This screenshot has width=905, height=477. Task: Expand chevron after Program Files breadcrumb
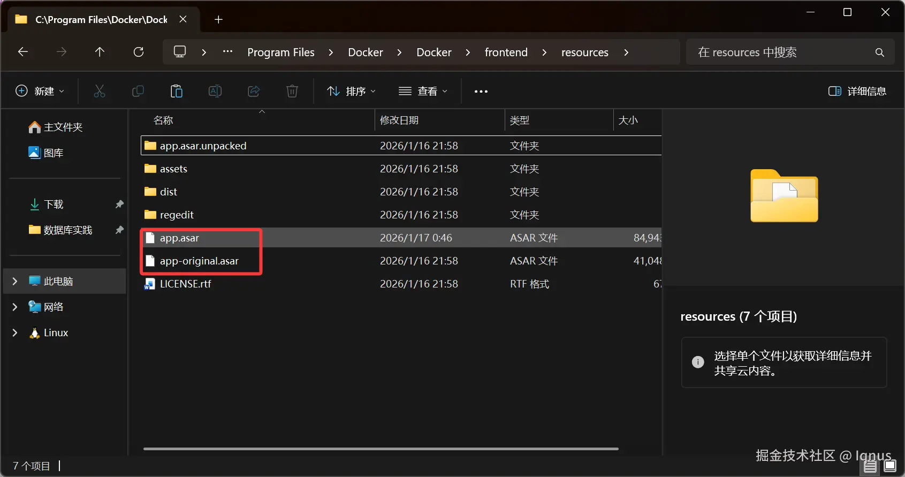coord(331,52)
